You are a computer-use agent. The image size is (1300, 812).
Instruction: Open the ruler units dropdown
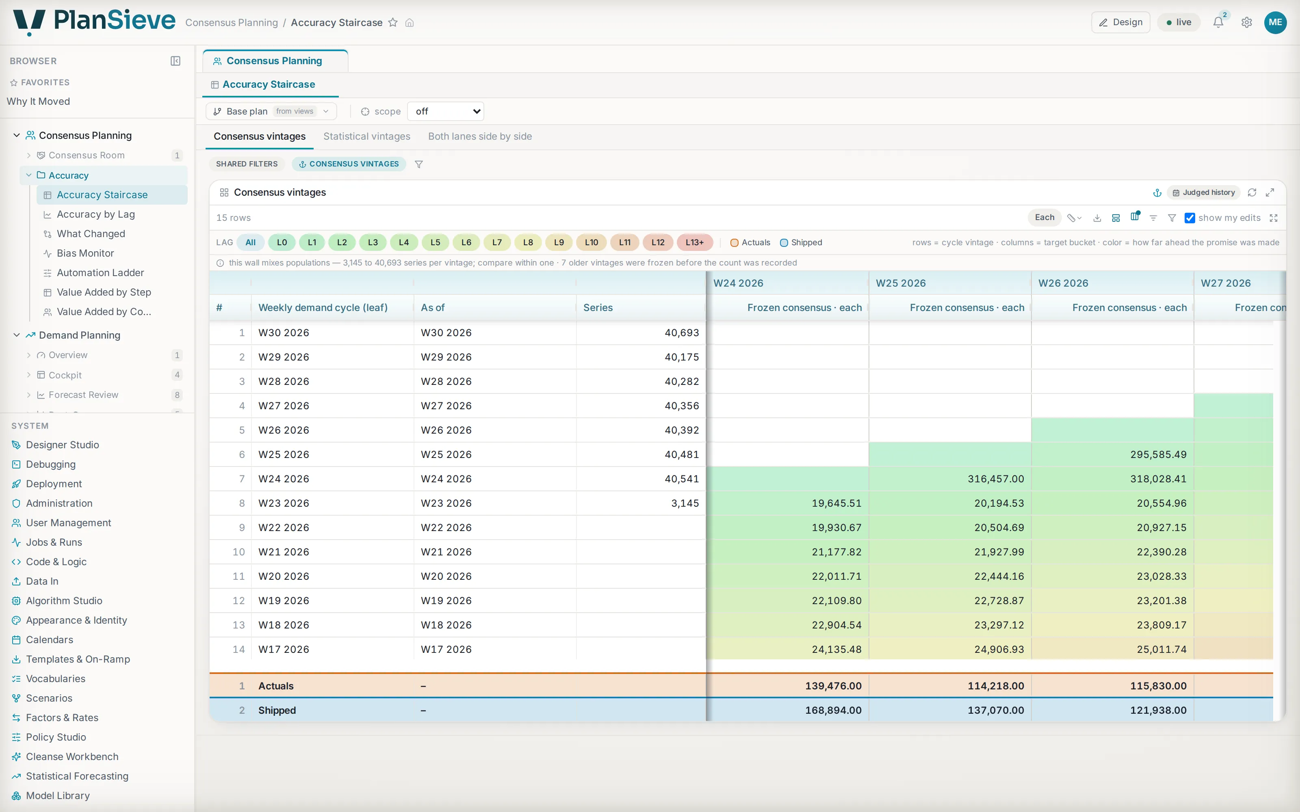click(x=1075, y=218)
